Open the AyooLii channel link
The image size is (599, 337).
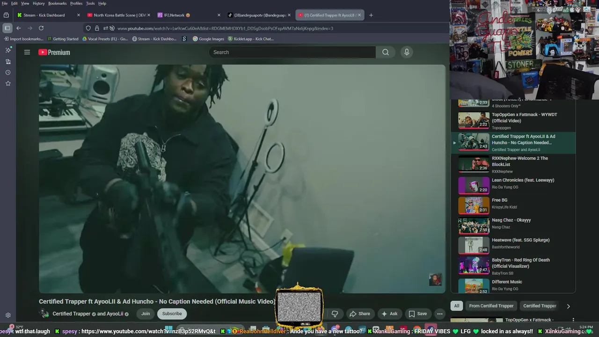point(115,314)
